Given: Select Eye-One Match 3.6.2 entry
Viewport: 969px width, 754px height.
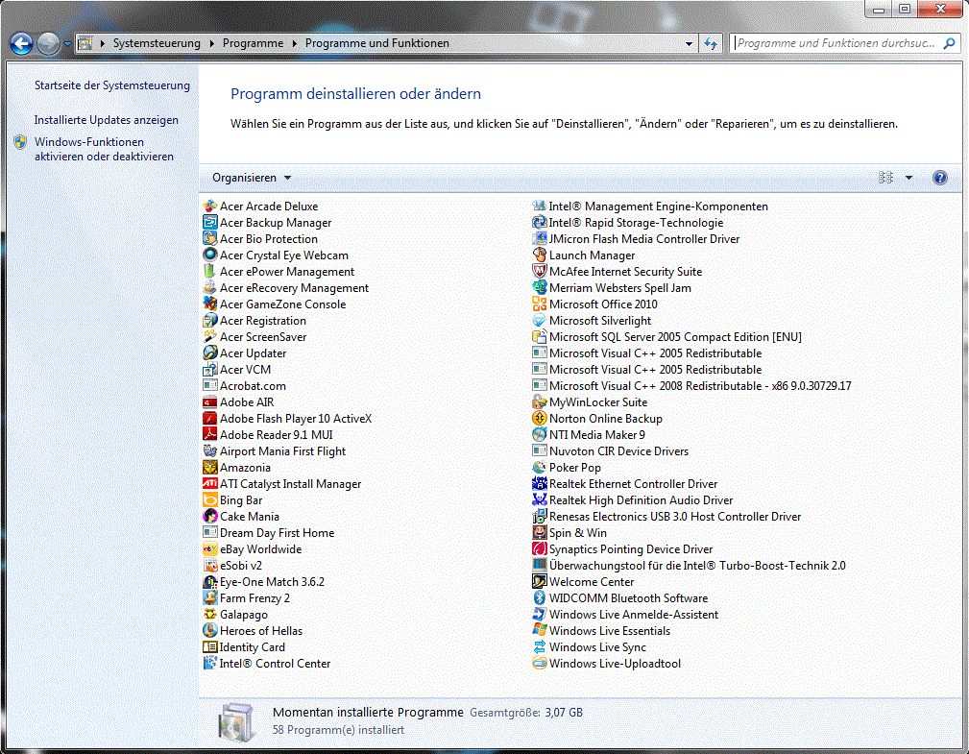Looking at the screenshot, I should tap(264, 582).
